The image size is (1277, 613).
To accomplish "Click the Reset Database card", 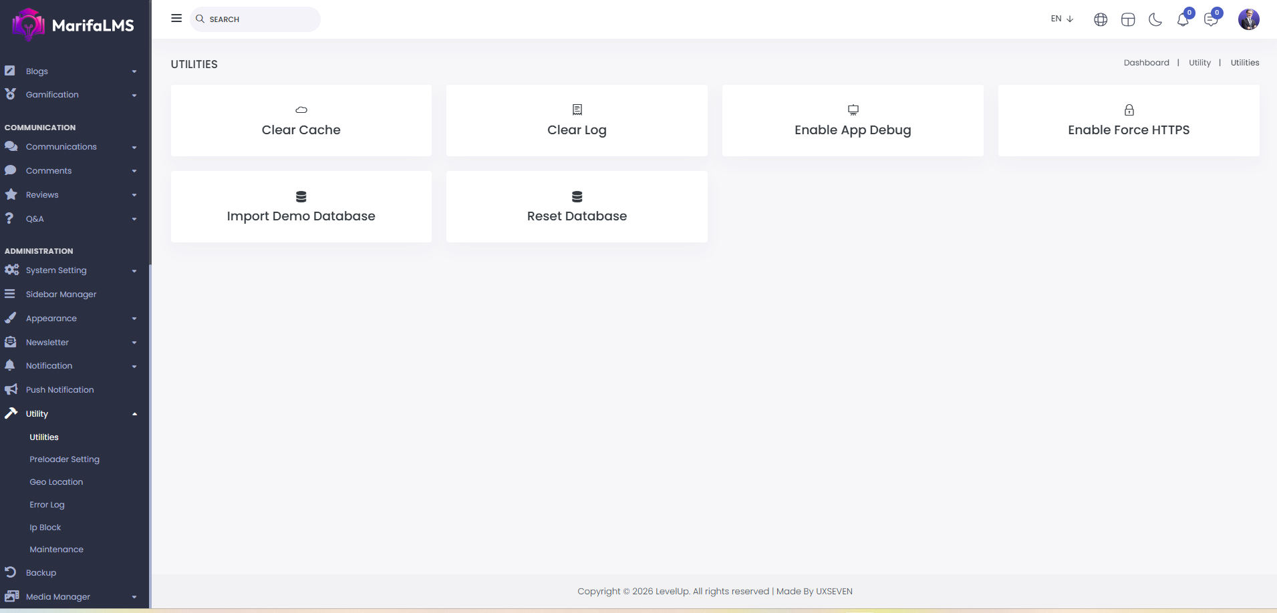I will pyautogui.click(x=577, y=207).
